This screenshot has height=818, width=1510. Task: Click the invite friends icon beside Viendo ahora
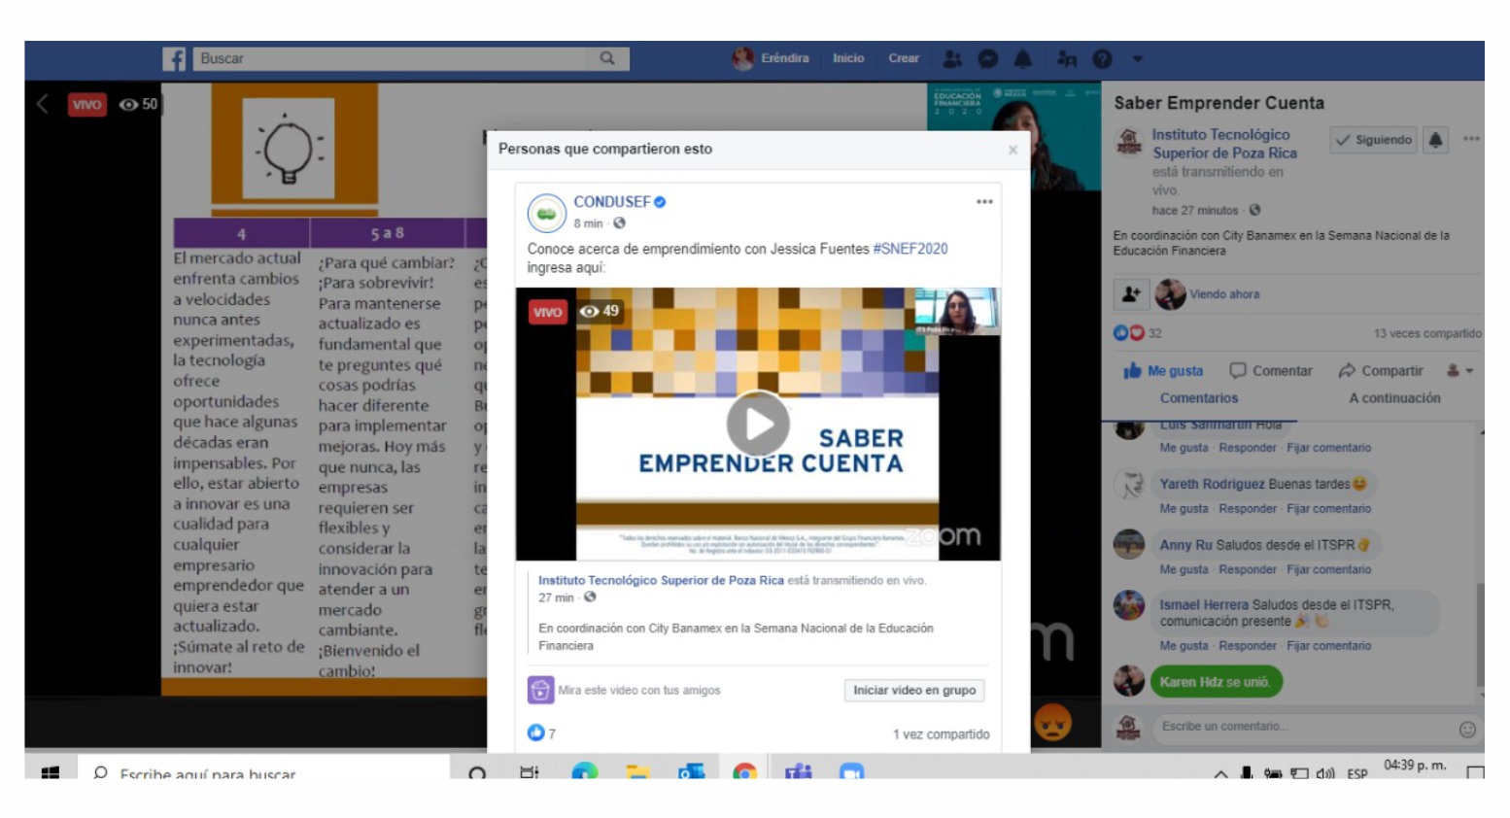(1131, 293)
